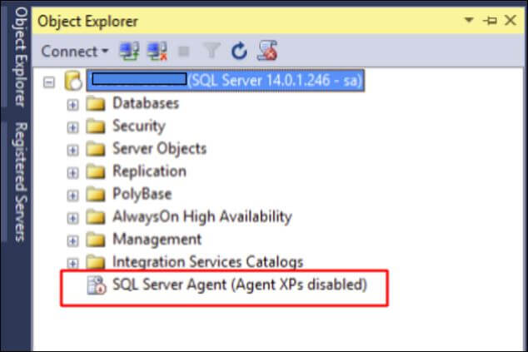Open the Object Explorer window position dropdown
Image resolution: width=528 pixels, height=352 pixels.
tap(469, 20)
